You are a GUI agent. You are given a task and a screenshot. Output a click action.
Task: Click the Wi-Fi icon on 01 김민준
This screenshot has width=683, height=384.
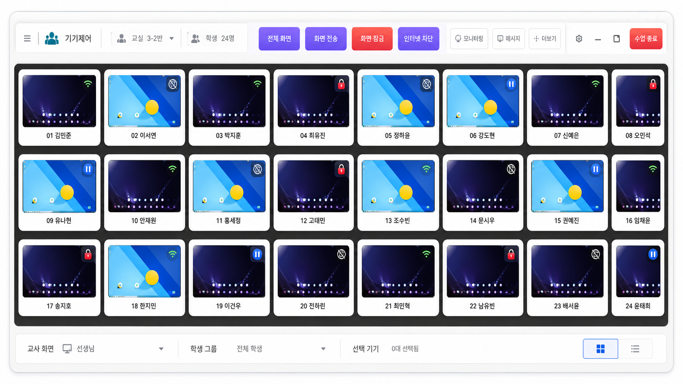pyautogui.click(x=88, y=84)
